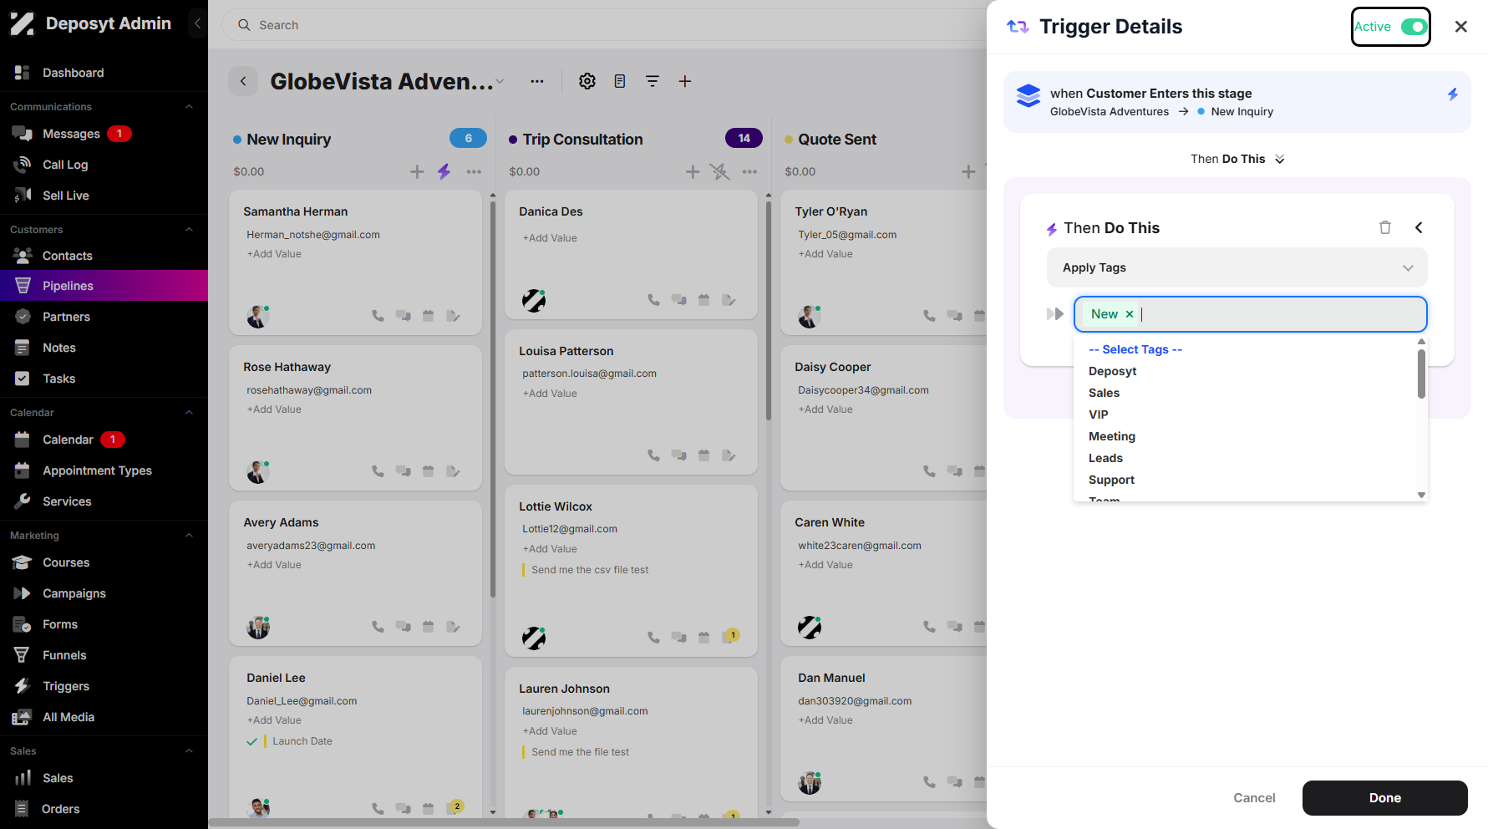Open the Apply Tags action dropdown
Image resolution: width=1488 pixels, height=829 pixels.
tap(1237, 267)
